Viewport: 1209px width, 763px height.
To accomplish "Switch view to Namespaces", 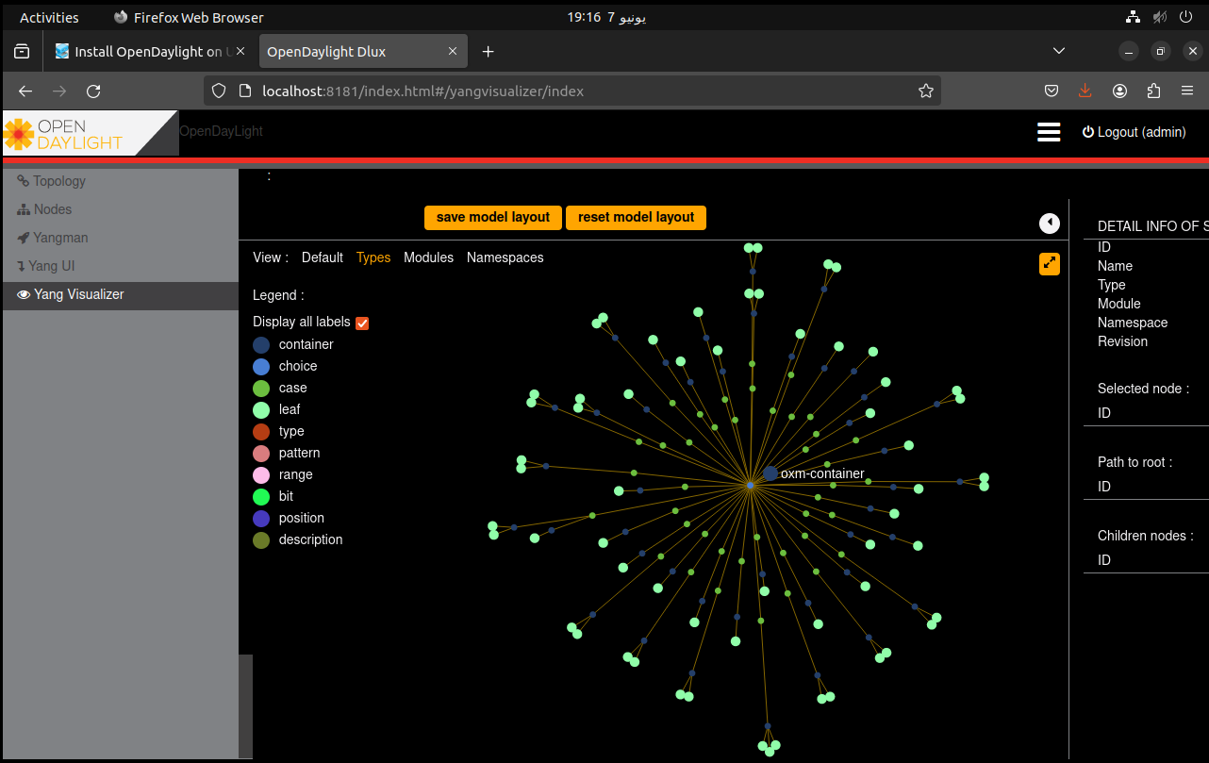I will [505, 257].
